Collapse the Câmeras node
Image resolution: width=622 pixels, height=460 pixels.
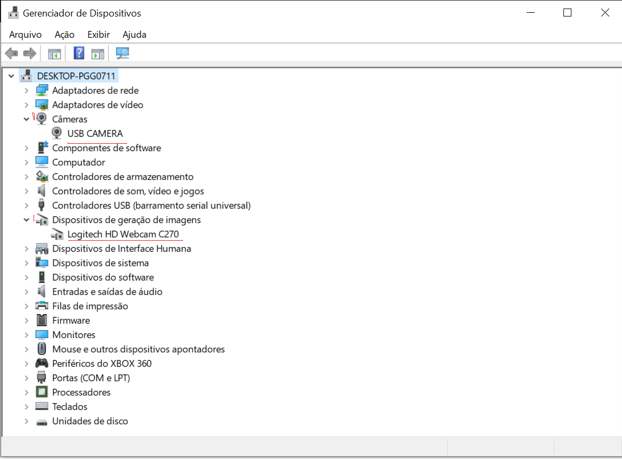coord(27,119)
